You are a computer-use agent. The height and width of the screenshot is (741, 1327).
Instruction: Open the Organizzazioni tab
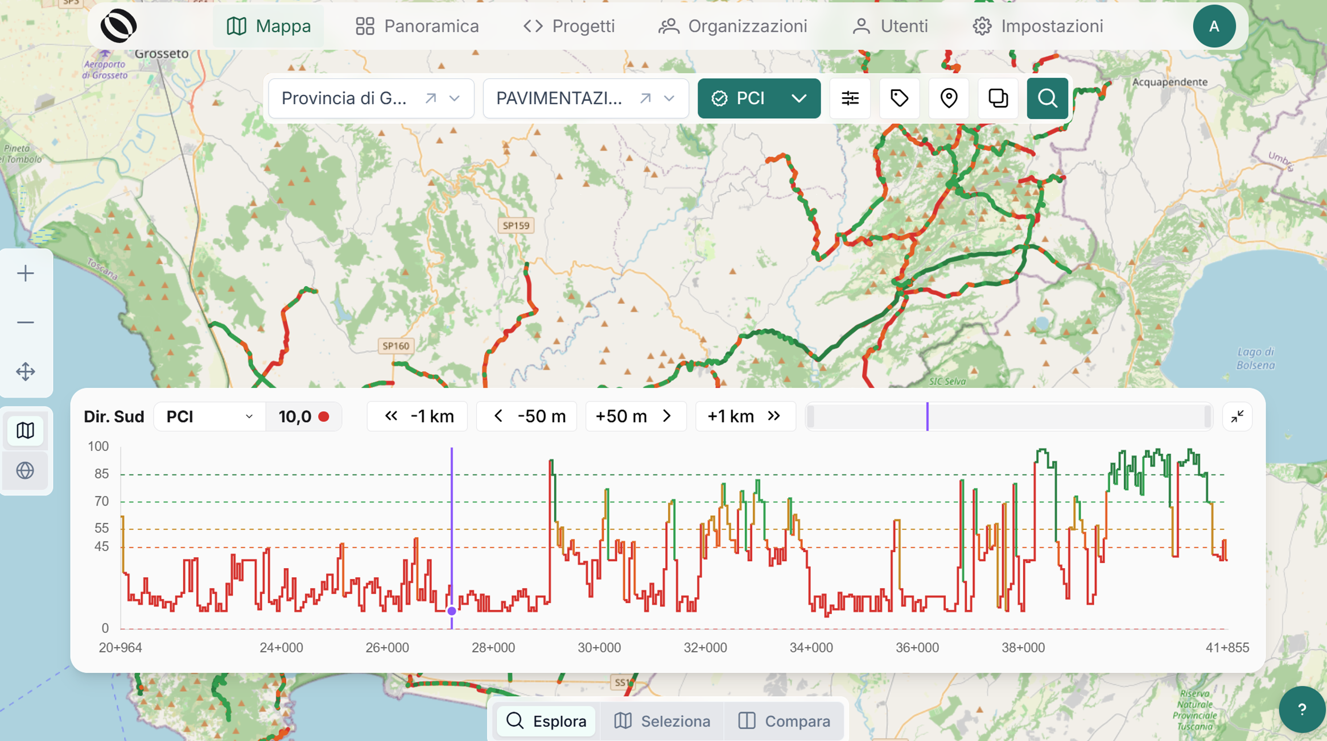click(733, 26)
